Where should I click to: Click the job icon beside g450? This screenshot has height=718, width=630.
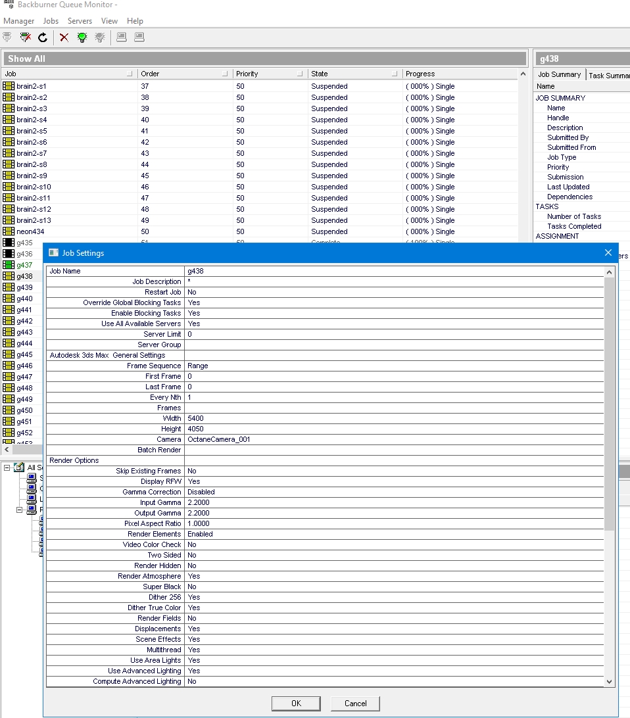[x=9, y=410]
